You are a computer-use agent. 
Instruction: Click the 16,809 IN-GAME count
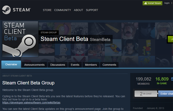[162, 81]
